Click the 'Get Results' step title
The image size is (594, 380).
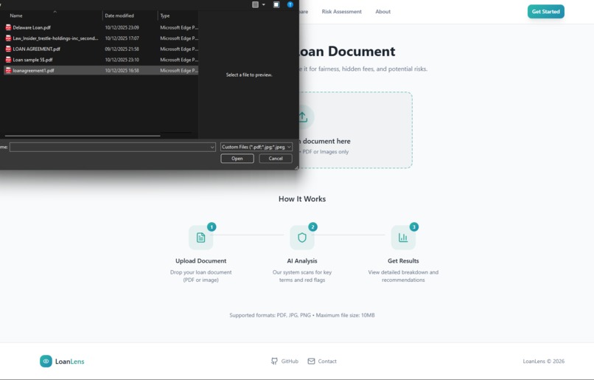403,261
